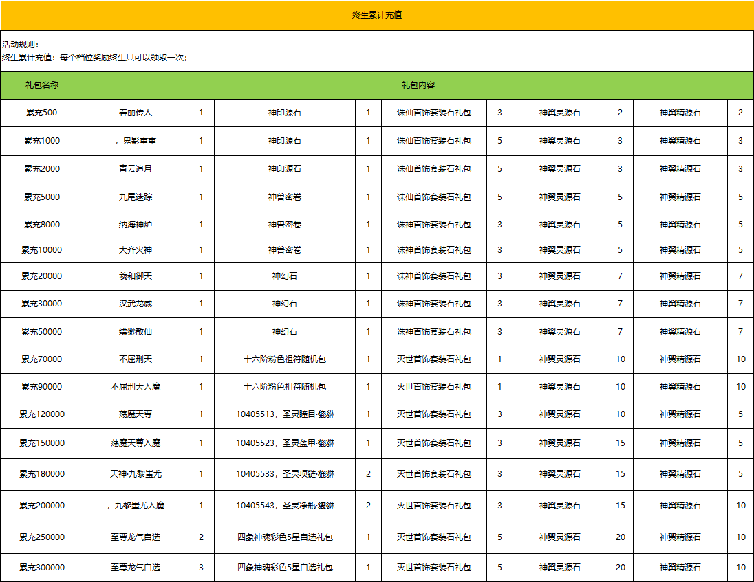This screenshot has width=754, height=582.
Task: Click the 累充50000 cell
Action: [x=41, y=332]
